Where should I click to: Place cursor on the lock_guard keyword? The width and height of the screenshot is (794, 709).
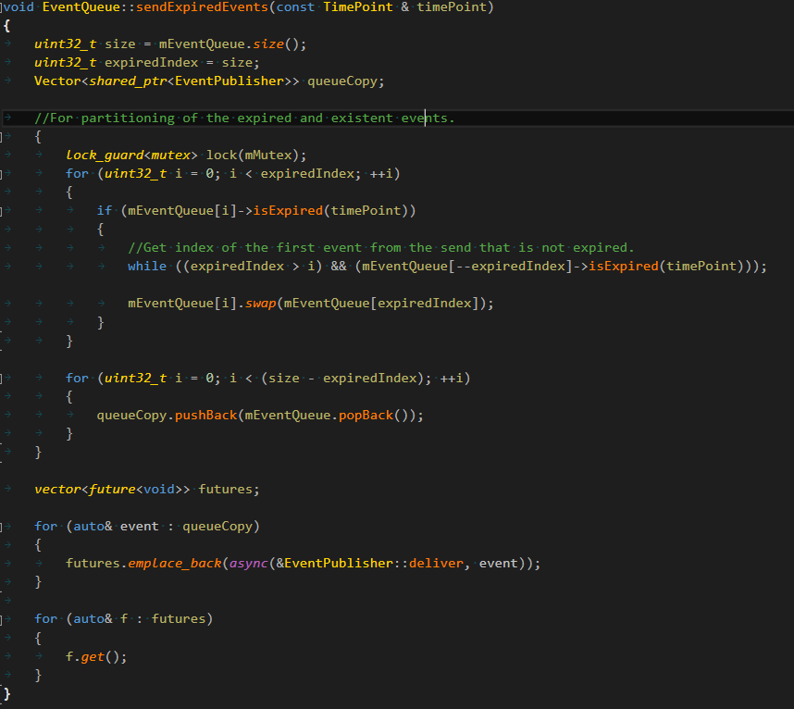tap(104, 155)
